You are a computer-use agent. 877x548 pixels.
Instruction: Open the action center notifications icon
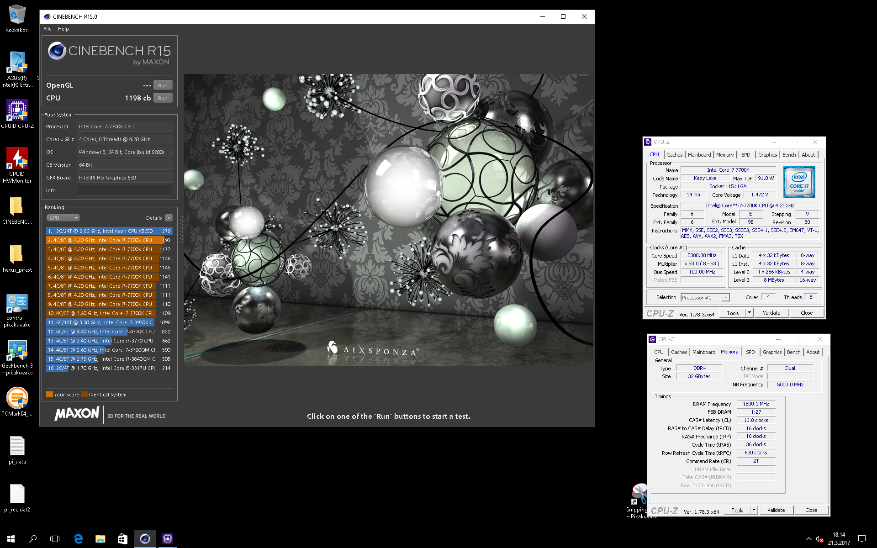(x=862, y=539)
